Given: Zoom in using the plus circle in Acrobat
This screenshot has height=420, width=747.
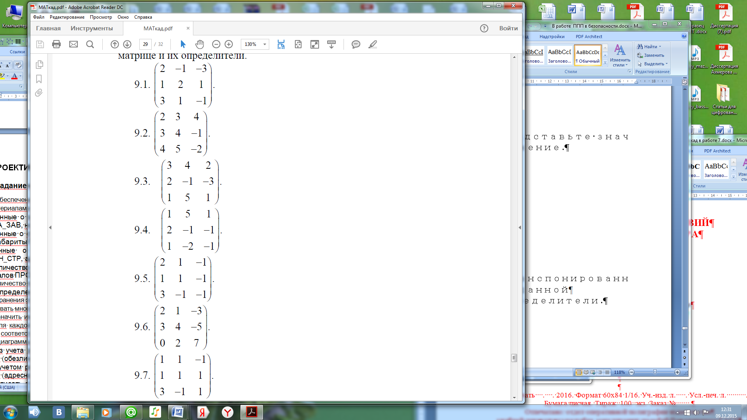Looking at the screenshot, I should [229, 44].
